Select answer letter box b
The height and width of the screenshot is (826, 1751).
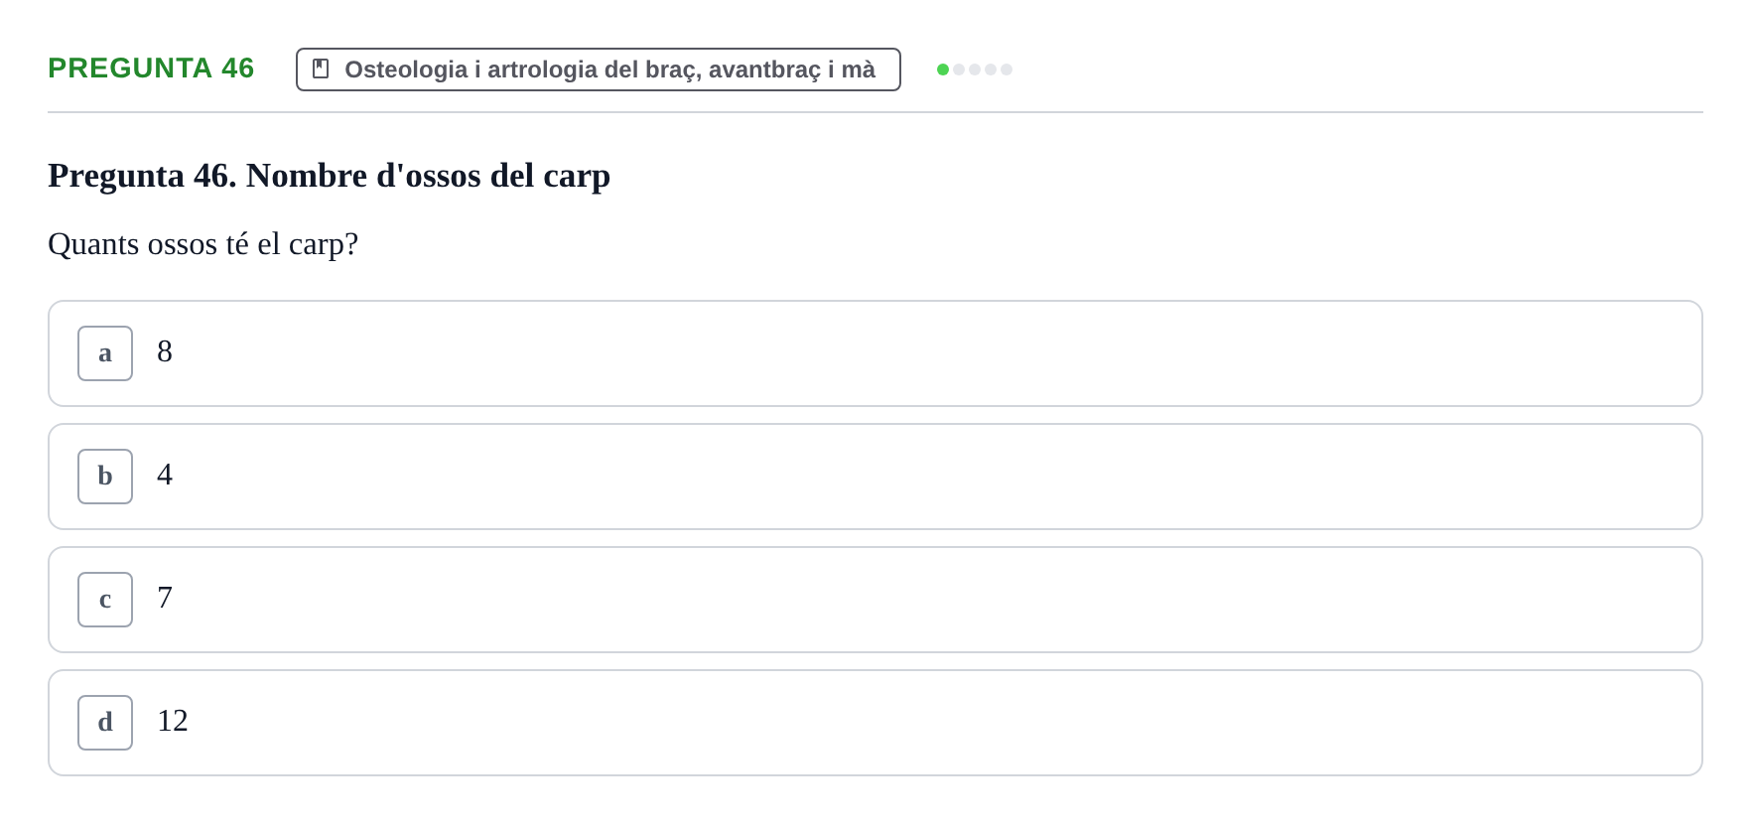[105, 477]
